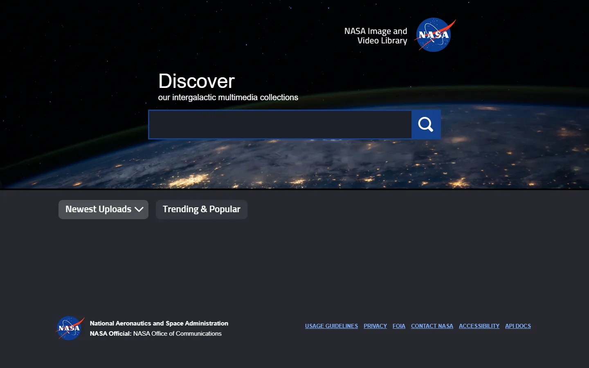Click the NASA Image and Video Library title
Image resolution: width=589 pixels, height=368 pixels.
[376, 36]
